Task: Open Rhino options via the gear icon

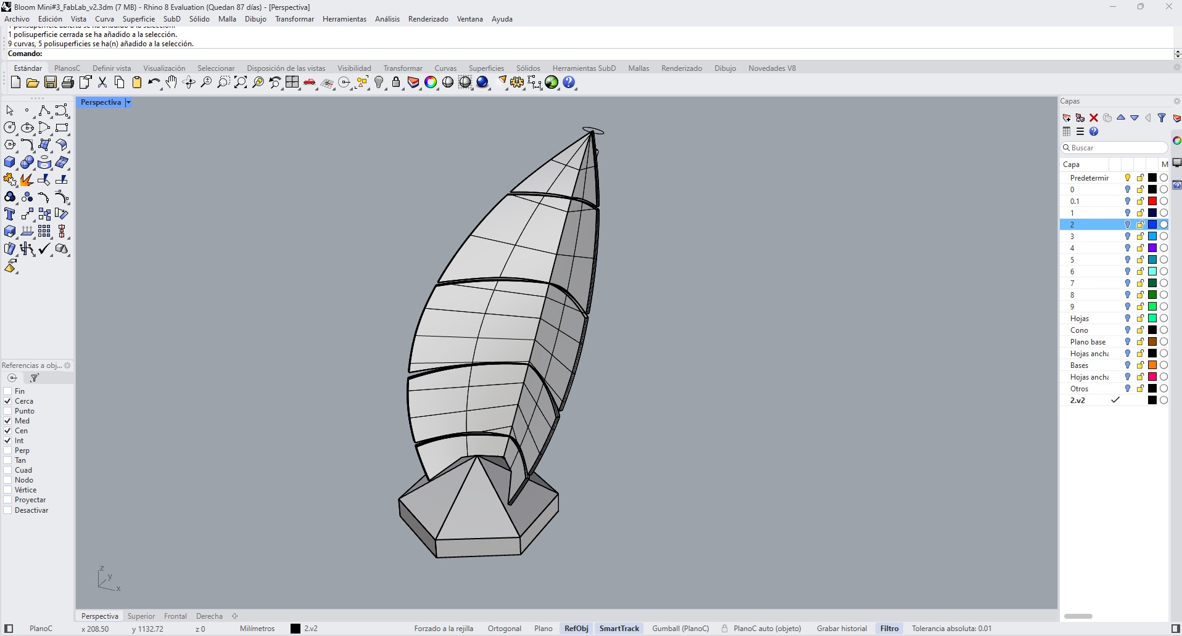Action: point(517,83)
